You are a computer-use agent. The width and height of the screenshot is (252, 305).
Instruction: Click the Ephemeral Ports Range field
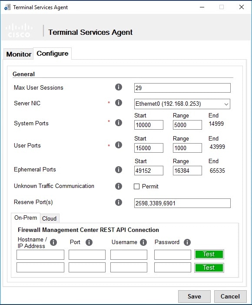coord(187,171)
